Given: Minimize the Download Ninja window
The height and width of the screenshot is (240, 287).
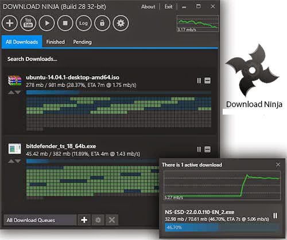Looking at the screenshot, I should coord(184,7).
